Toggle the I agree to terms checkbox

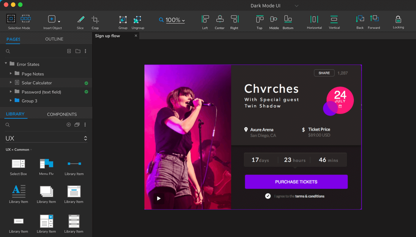pos(268,196)
